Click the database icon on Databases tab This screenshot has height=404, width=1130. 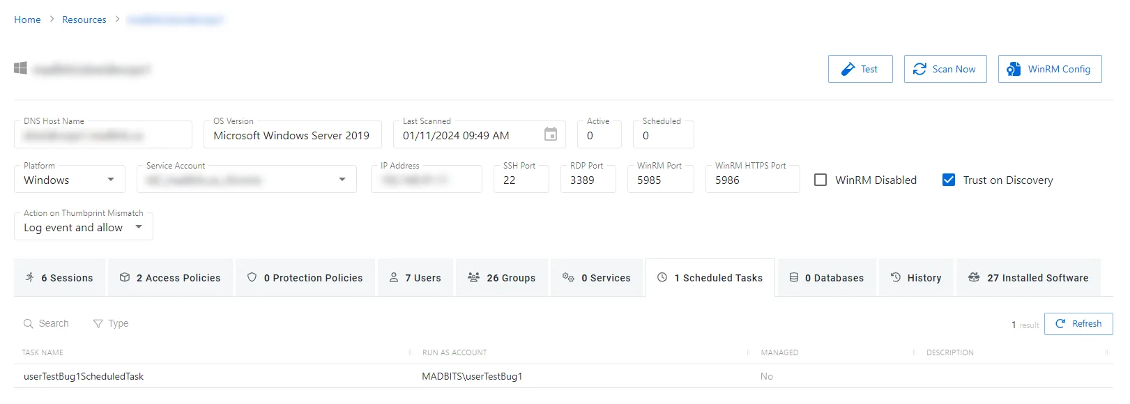[x=794, y=277]
